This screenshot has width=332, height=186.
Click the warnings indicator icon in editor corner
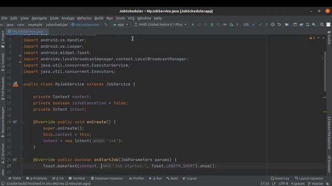[x=312, y=38]
